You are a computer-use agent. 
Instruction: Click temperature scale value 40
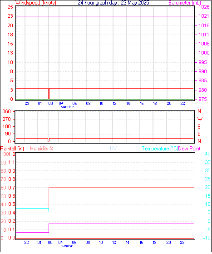coord(207,154)
